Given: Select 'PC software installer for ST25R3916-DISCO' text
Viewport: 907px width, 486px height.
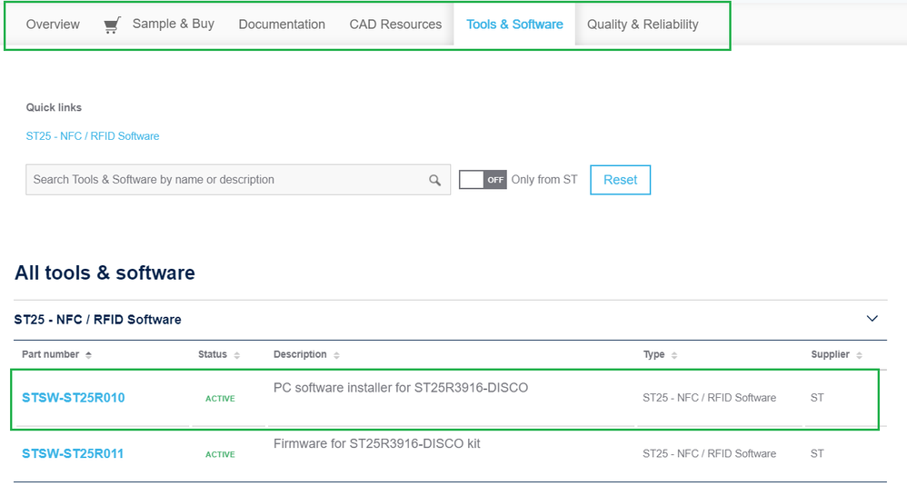Looking at the screenshot, I should click(x=401, y=388).
